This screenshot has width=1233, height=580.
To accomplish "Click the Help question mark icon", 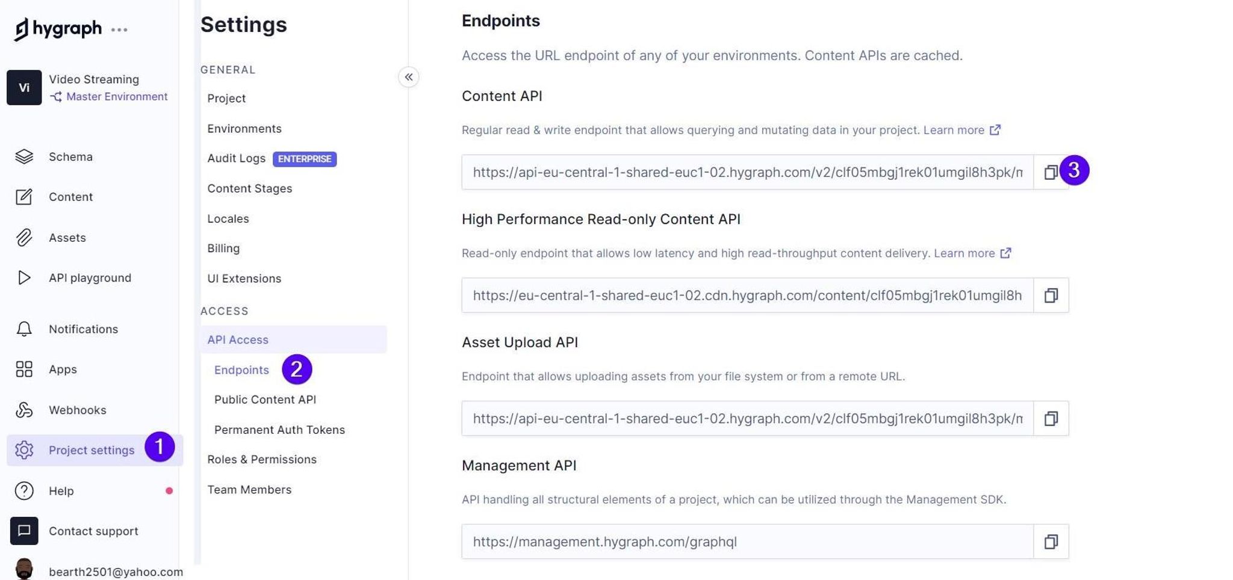I will (24, 490).
